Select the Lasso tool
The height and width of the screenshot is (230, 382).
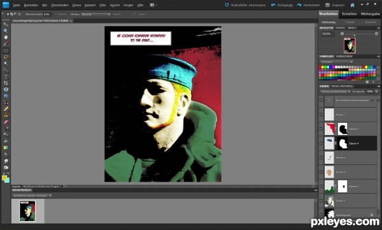click(x=6, y=57)
